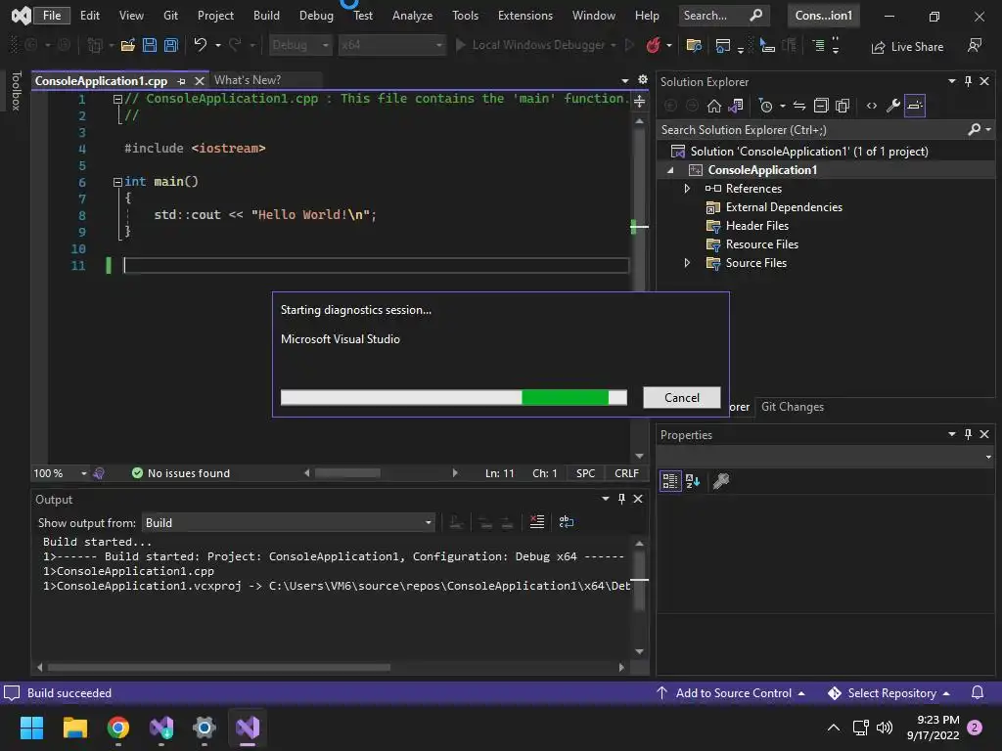Image resolution: width=1002 pixels, height=751 pixels.
Task: Click the Save icon in toolbar
Action: 150,45
